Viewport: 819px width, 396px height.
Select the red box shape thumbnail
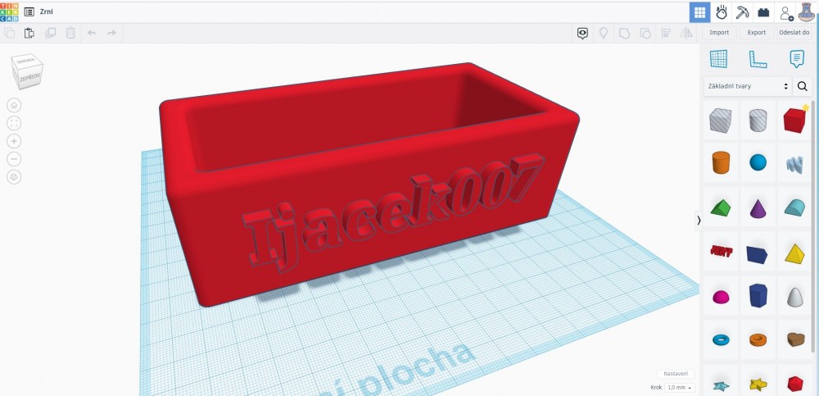[x=794, y=121]
